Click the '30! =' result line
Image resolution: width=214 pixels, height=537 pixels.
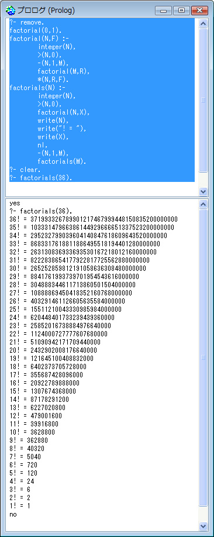pyautogui.click(x=78, y=268)
